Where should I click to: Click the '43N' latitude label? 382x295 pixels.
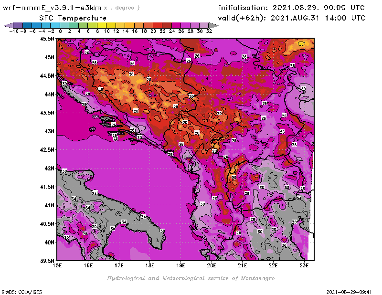pyautogui.click(x=49, y=131)
